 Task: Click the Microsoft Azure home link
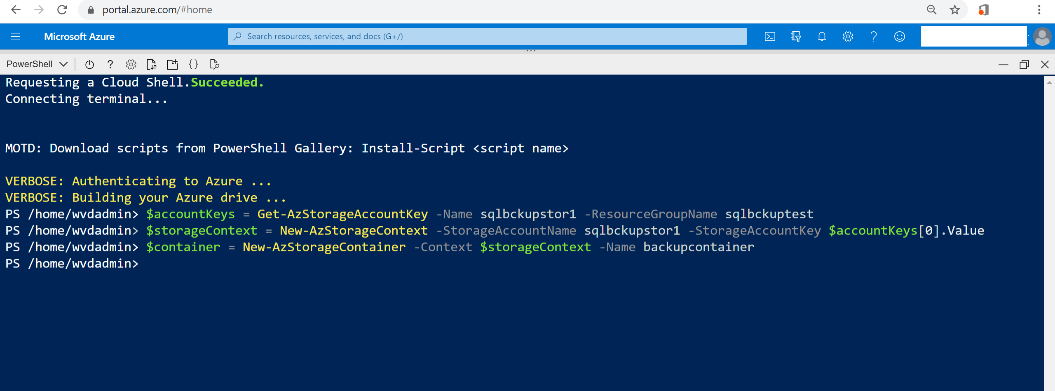click(x=79, y=37)
